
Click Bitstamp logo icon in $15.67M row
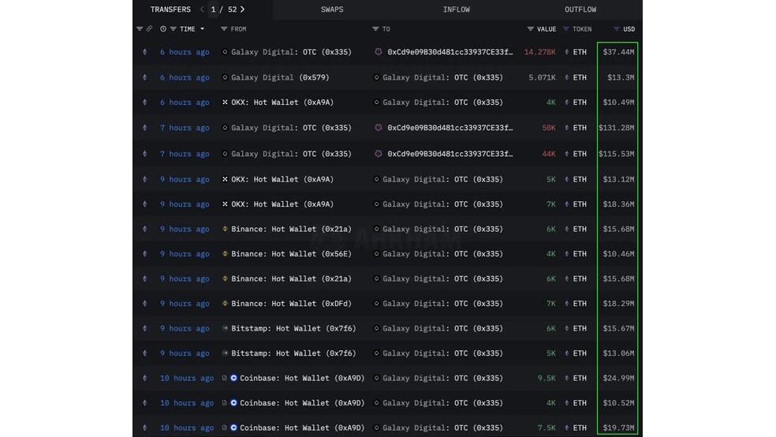point(225,328)
